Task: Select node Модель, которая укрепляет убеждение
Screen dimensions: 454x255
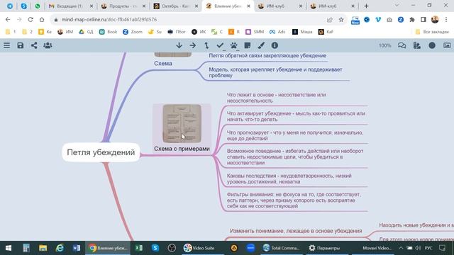Action: 275,72
